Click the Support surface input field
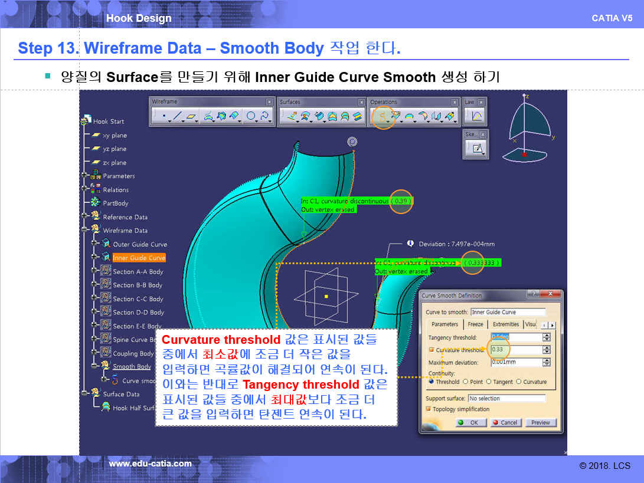Screen dimensions: 644x483 [506, 399]
